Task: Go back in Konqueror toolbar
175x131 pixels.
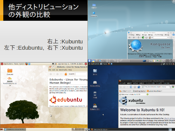Action: pyautogui.click(x=129, y=38)
